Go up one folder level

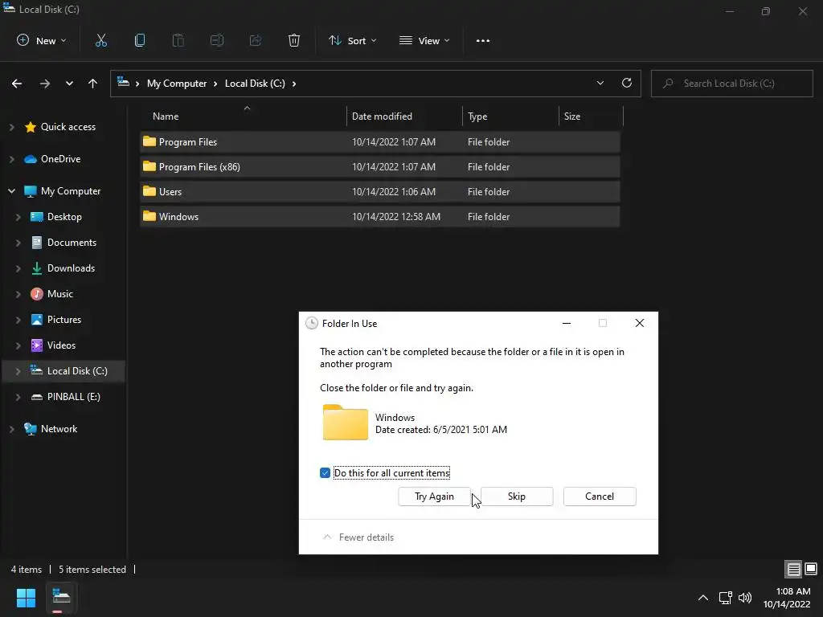[93, 84]
